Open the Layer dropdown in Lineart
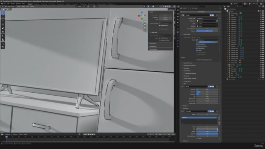265x149 pixels. pyautogui.click(x=207, y=24)
